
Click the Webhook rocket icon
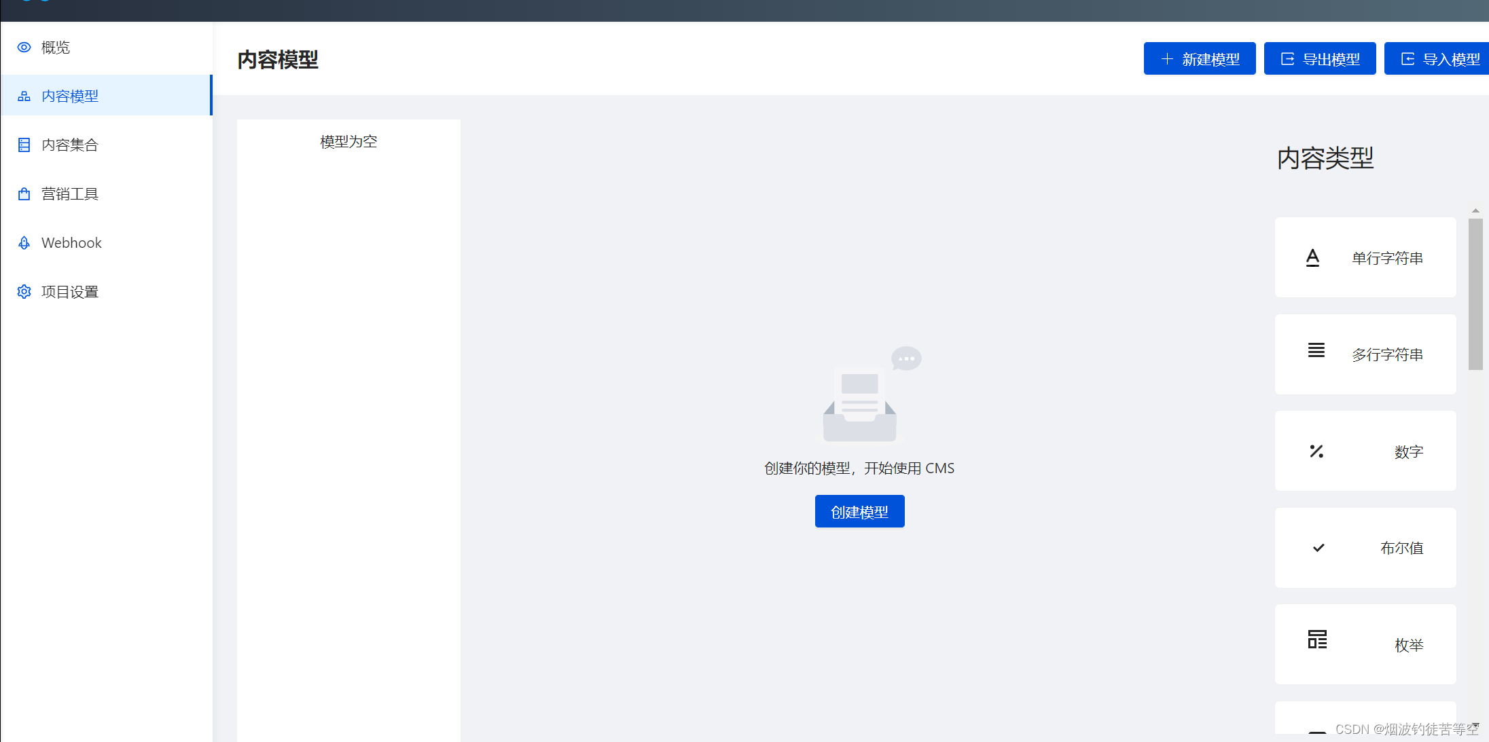24,243
